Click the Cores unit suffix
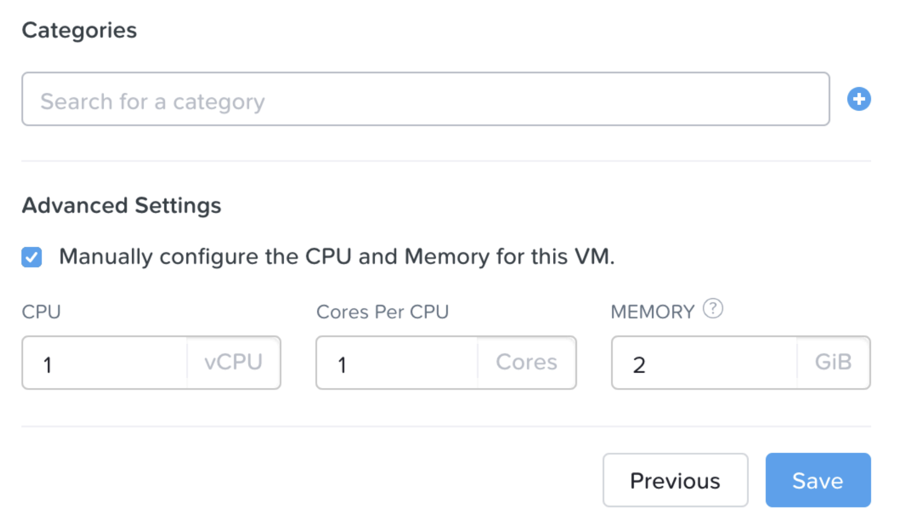This screenshot has width=899, height=524. pyautogui.click(x=526, y=362)
